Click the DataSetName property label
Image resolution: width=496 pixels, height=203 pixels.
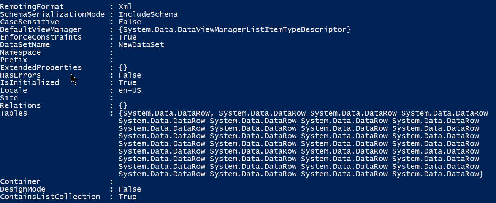(25, 45)
